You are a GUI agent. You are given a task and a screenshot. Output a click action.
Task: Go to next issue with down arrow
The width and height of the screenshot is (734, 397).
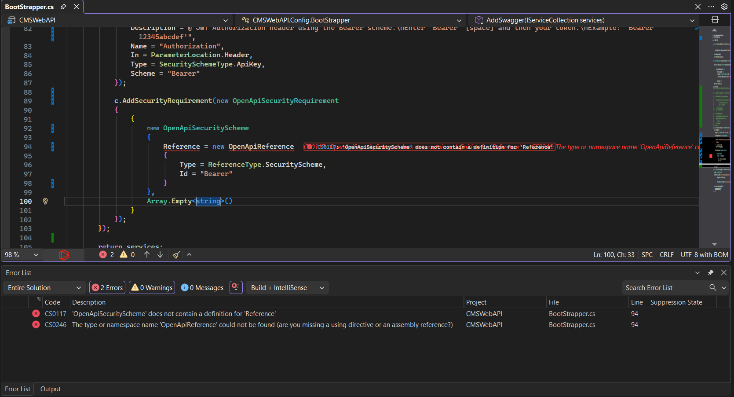click(160, 255)
